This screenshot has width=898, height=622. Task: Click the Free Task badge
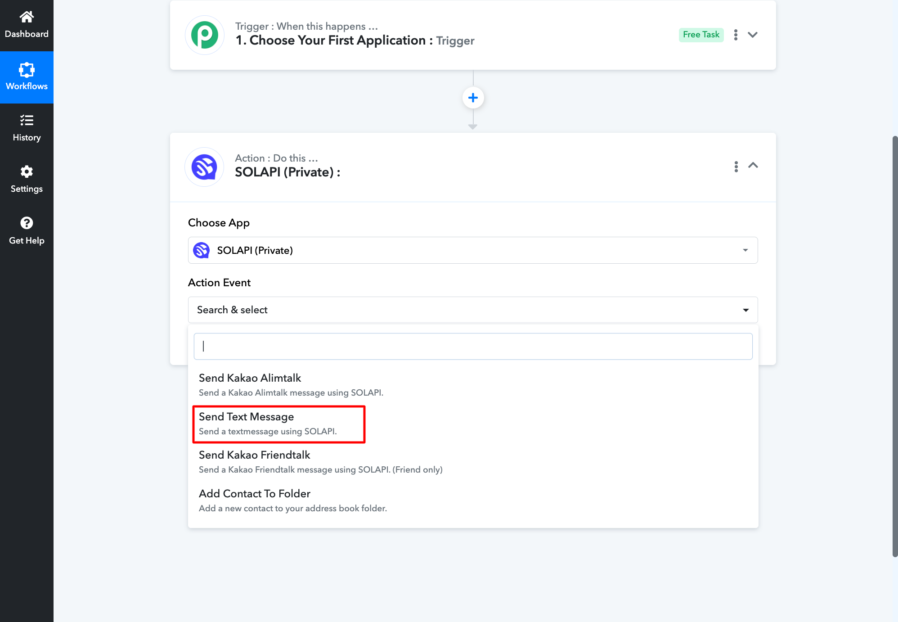[x=701, y=35]
